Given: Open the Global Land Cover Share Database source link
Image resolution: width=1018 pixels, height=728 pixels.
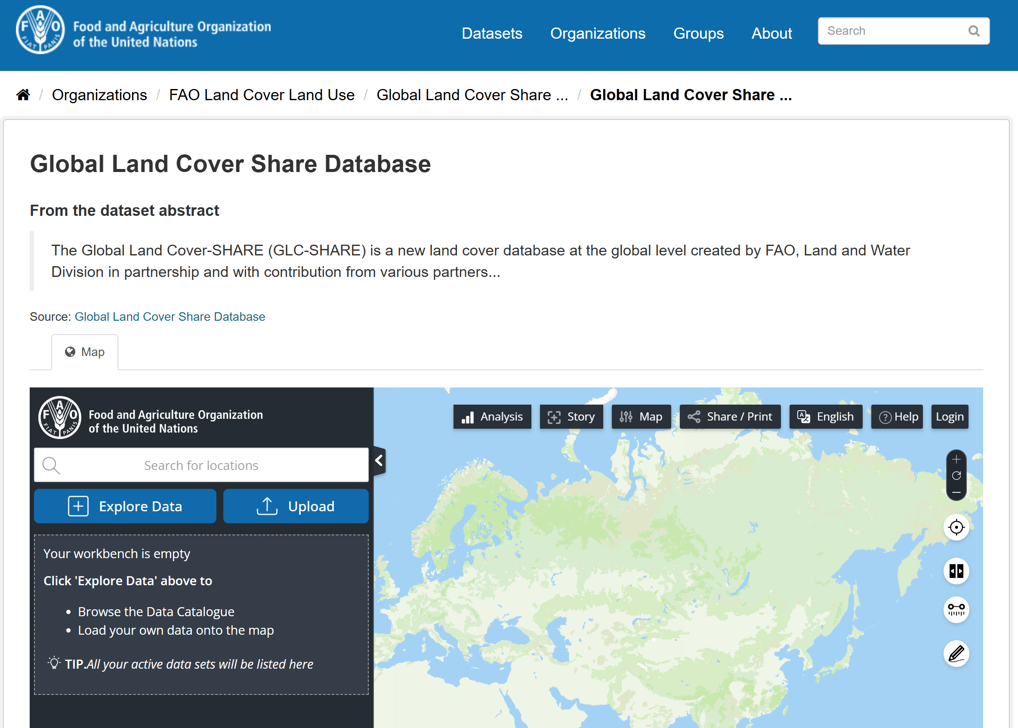Looking at the screenshot, I should pos(170,317).
